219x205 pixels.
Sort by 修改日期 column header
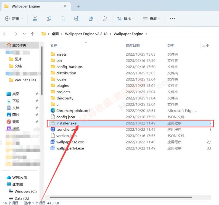pos(133,45)
